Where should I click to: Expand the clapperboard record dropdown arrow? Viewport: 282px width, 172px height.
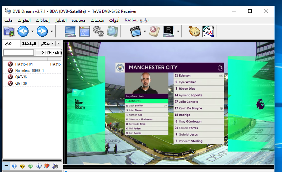point(145,31)
